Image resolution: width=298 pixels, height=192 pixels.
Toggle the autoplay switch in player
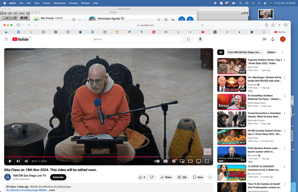157,161
